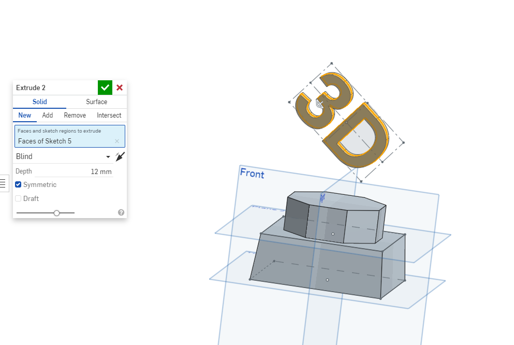This screenshot has height=345, width=514.
Task: Select the New operation tab
Action: [24, 115]
